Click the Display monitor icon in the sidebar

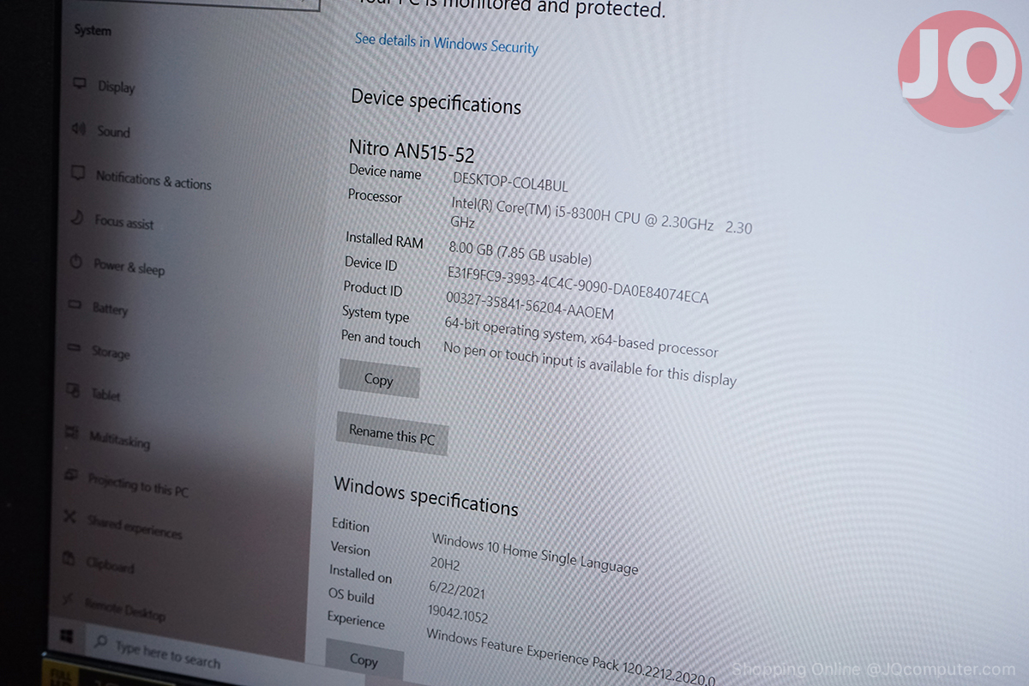[80, 84]
